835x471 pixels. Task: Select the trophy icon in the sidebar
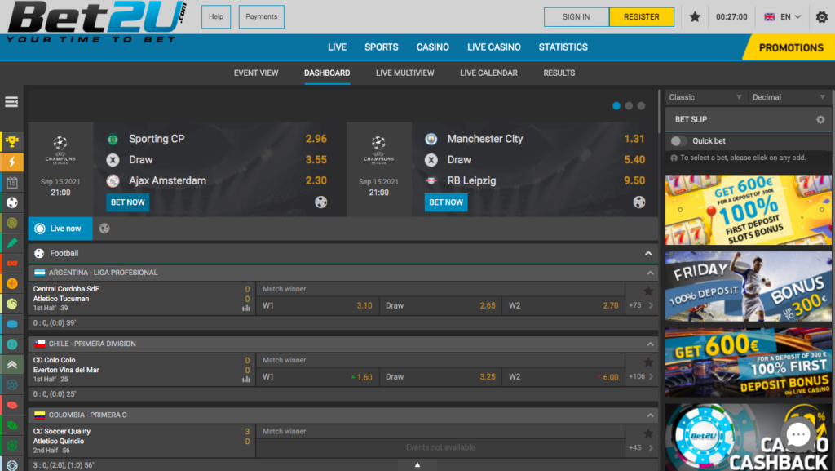(x=11, y=142)
